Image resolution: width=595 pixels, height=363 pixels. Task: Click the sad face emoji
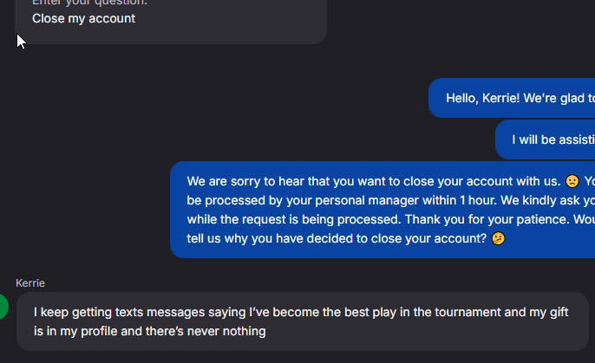(x=572, y=181)
